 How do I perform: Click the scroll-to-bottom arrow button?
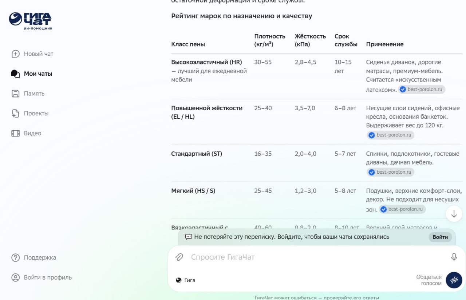(x=454, y=214)
